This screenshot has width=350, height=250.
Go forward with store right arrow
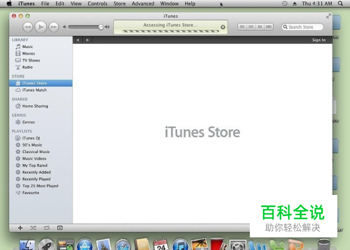click(x=88, y=40)
